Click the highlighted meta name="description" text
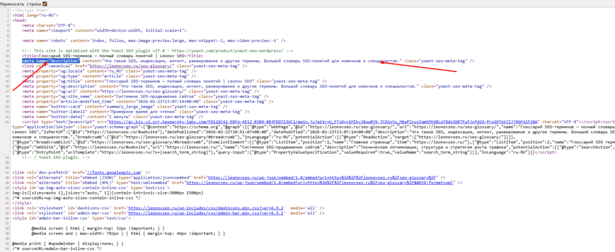This screenshot has height=252, width=615. [51, 61]
